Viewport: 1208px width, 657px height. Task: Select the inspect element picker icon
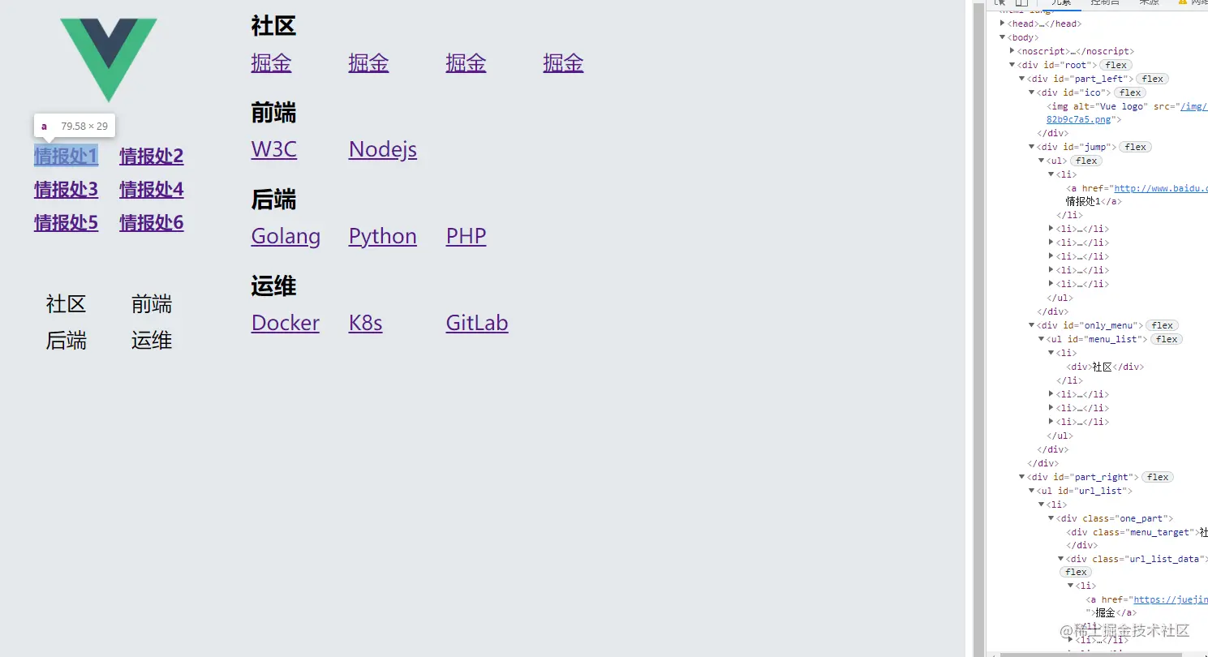pos(1000,2)
